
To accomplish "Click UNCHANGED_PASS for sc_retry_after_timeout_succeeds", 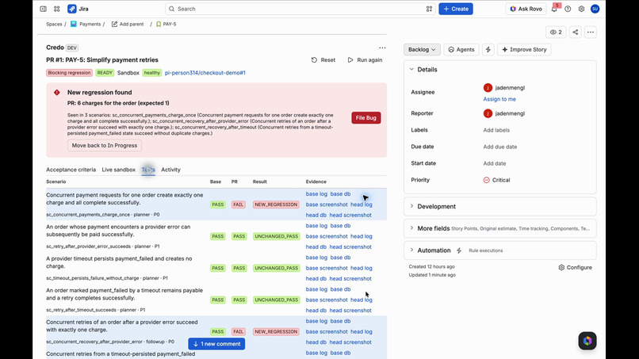I will tap(277, 300).
